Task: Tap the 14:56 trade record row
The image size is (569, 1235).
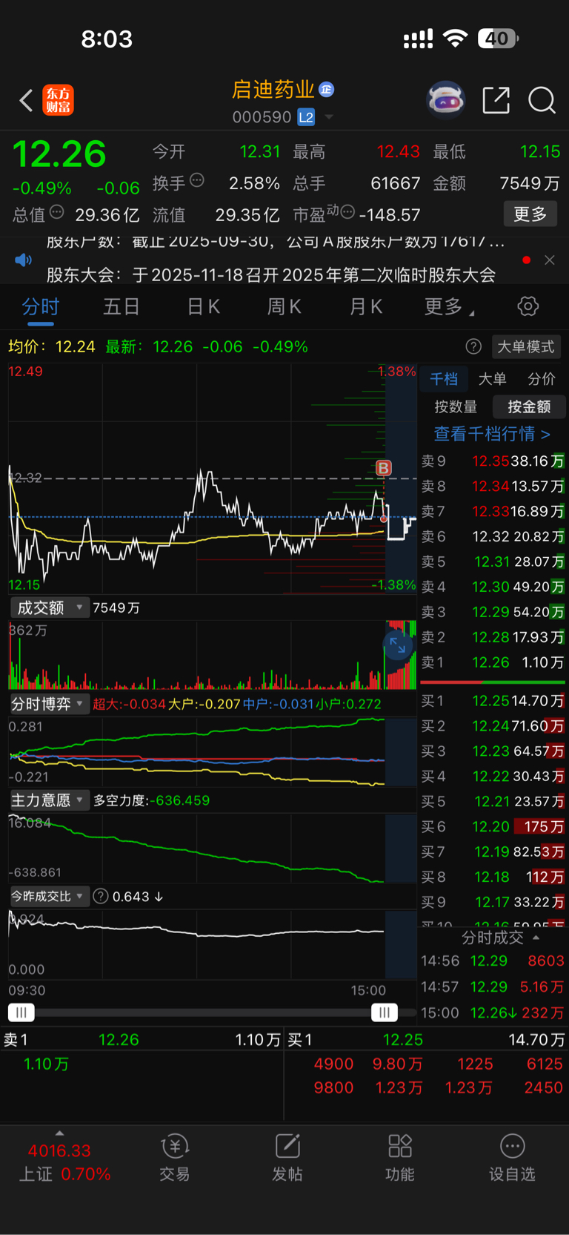Action: click(493, 961)
